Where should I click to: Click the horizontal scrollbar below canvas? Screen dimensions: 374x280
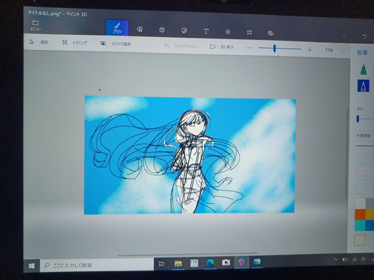pyautogui.click(x=188, y=254)
